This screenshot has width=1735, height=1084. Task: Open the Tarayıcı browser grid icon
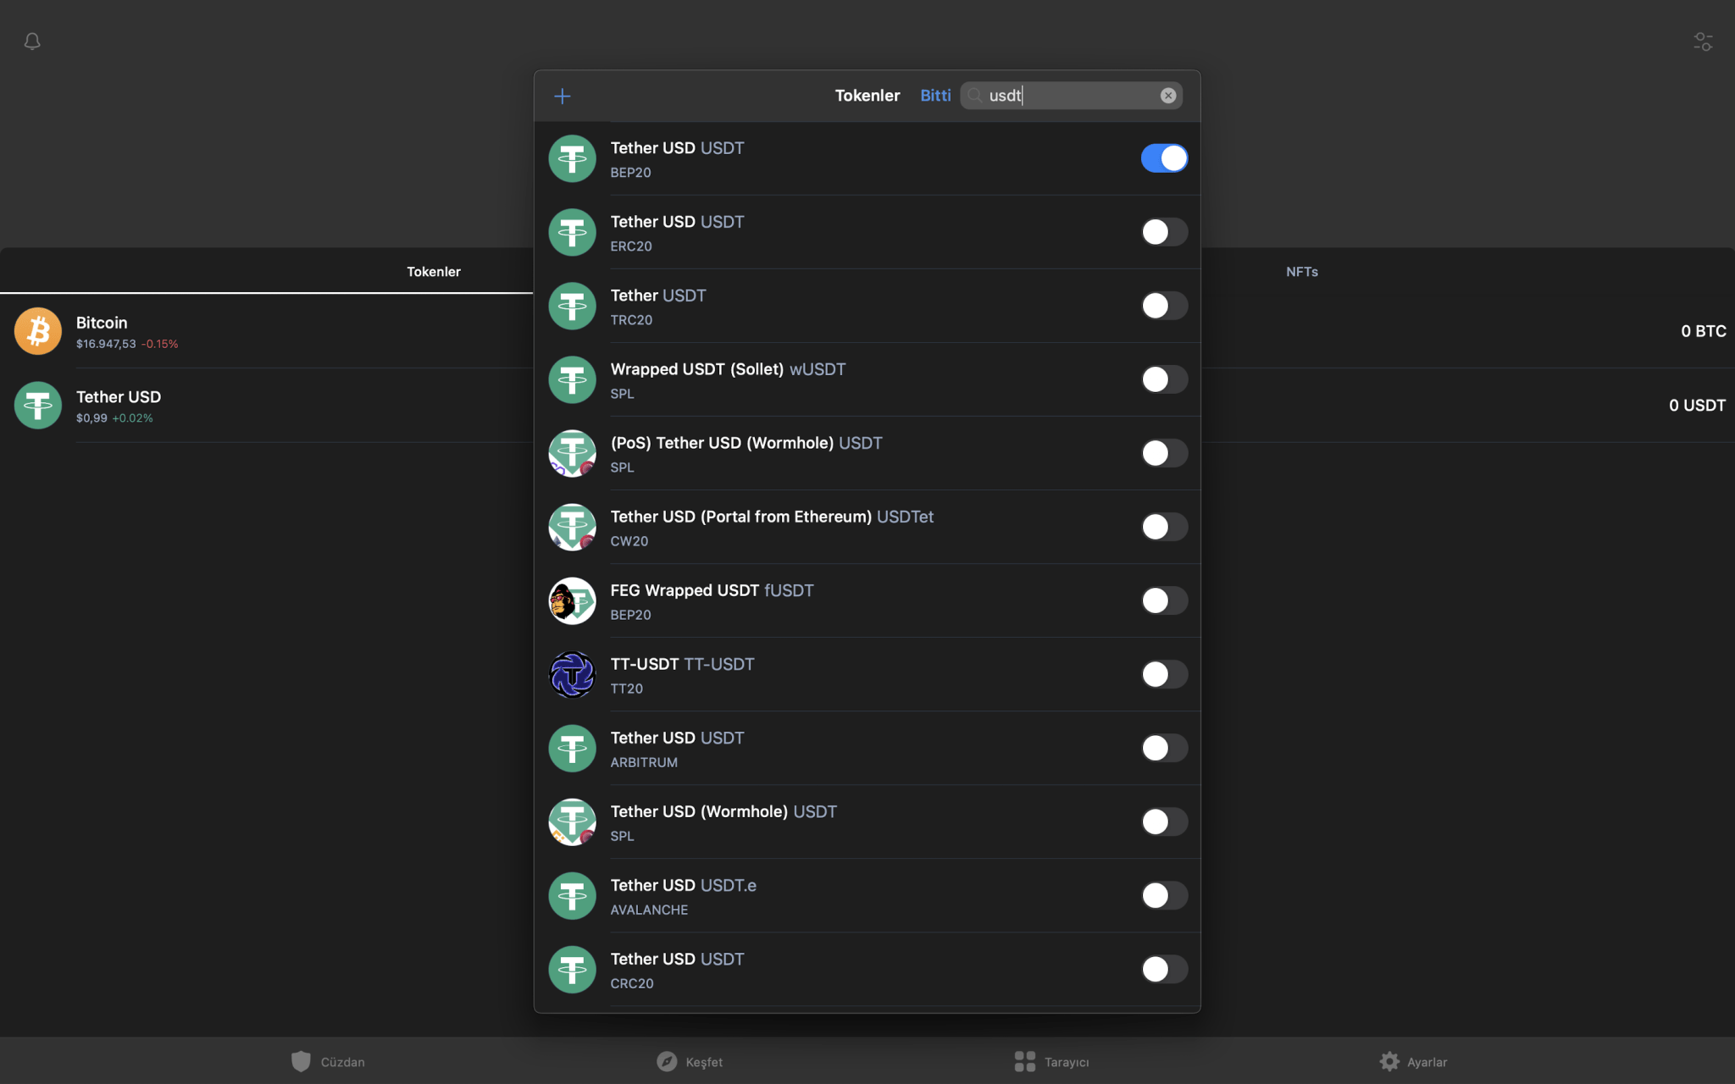click(x=1025, y=1061)
